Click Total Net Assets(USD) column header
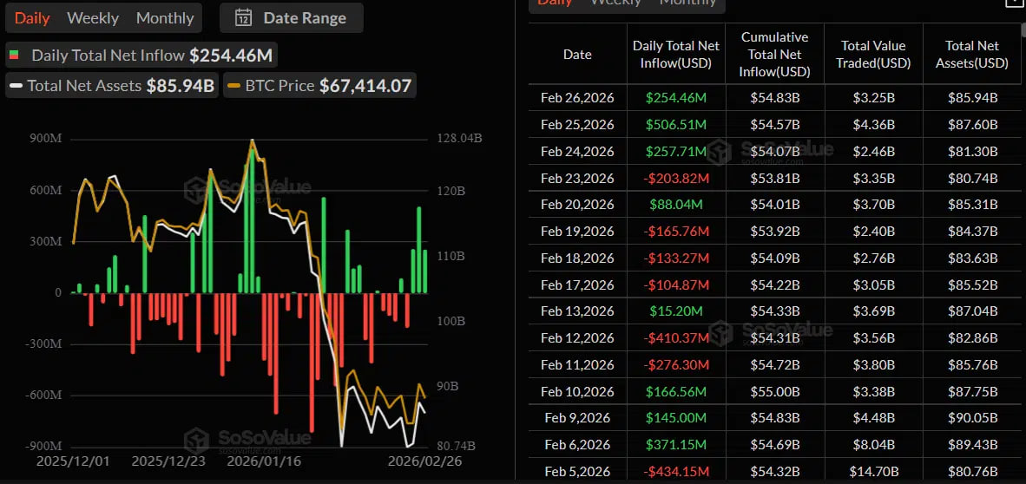The image size is (1026, 484). pyautogui.click(x=971, y=55)
